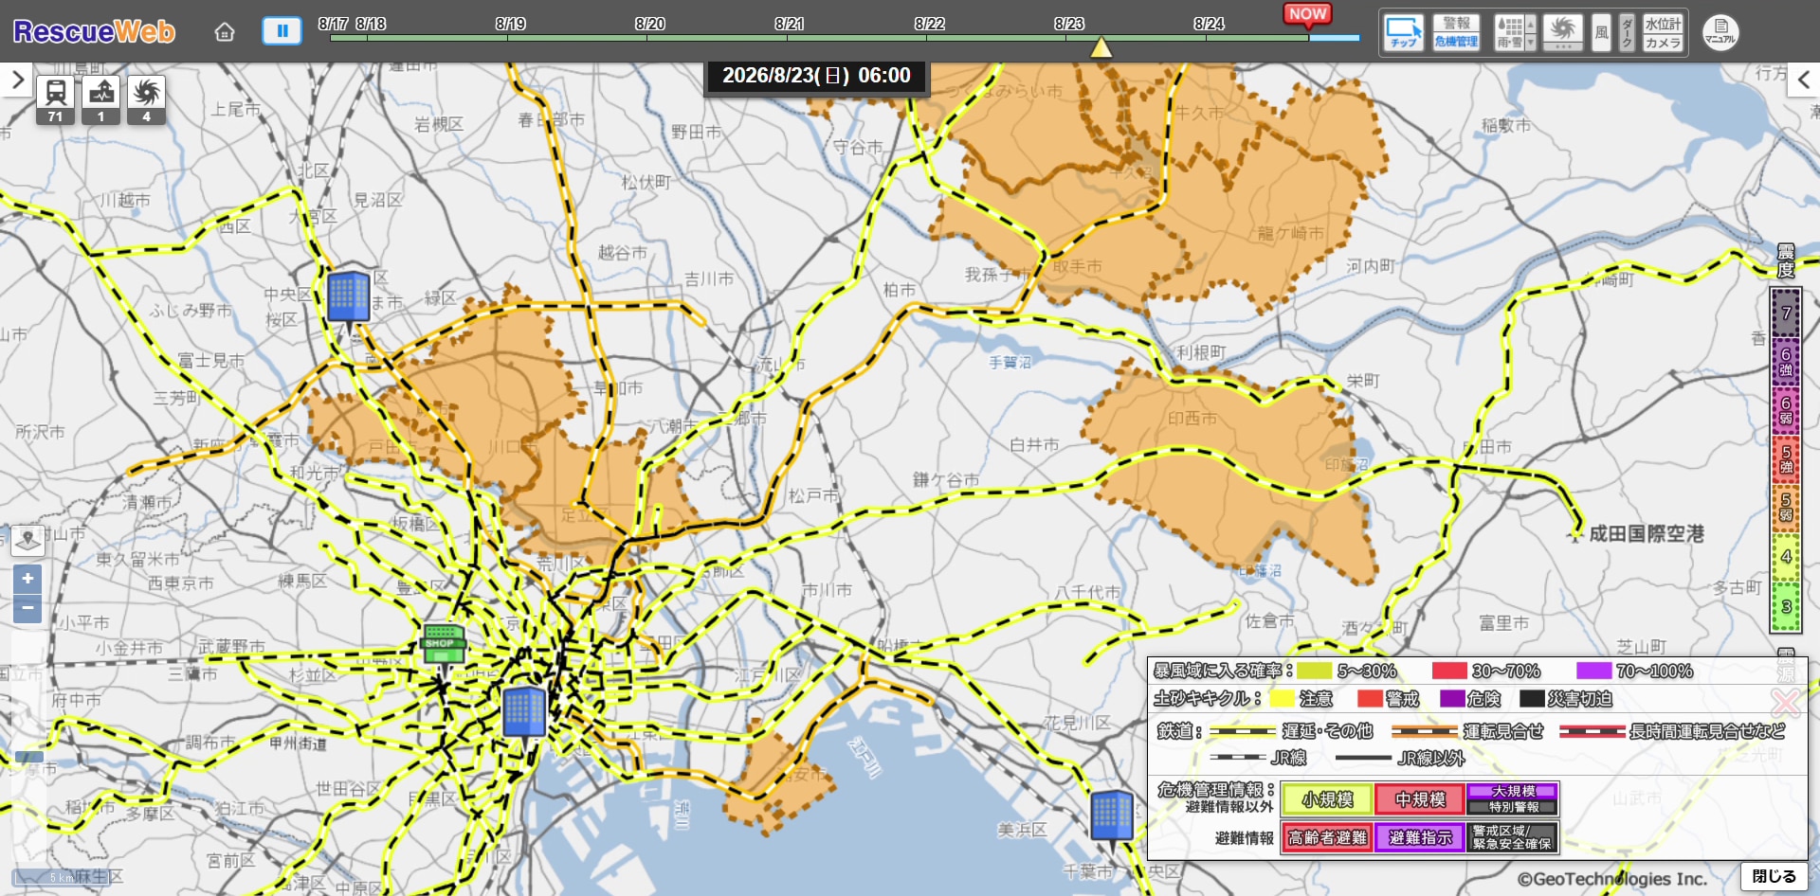Viewport: 1820px width, 896px height.
Task: Select the 警報 layer button
Action: click(x=1456, y=23)
